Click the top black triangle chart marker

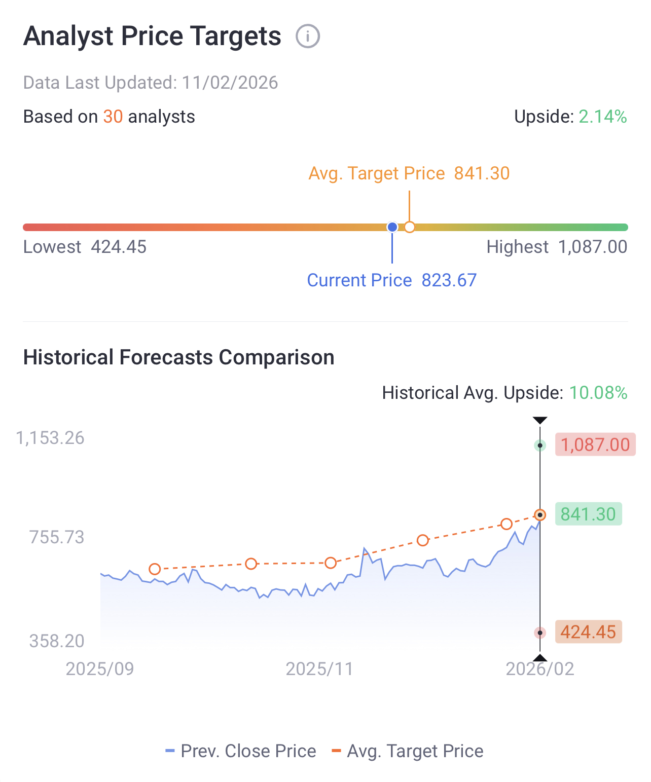[x=540, y=420]
